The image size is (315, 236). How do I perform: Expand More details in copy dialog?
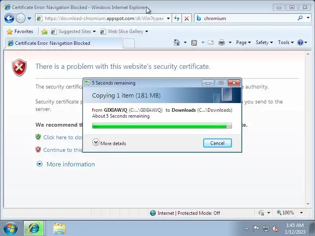pos(109,143)
